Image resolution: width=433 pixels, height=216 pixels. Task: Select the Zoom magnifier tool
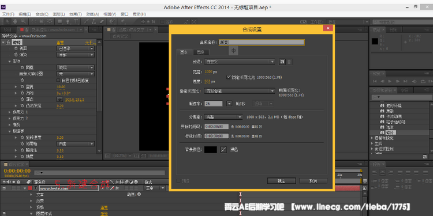pyautogui.click(x=23, y=21)
